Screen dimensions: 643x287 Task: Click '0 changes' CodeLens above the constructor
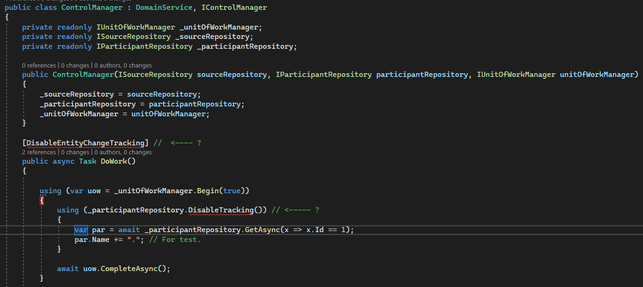tap(75, 65)
